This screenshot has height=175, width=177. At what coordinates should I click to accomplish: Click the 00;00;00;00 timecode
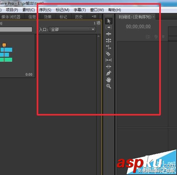click(x=138, y=26)
